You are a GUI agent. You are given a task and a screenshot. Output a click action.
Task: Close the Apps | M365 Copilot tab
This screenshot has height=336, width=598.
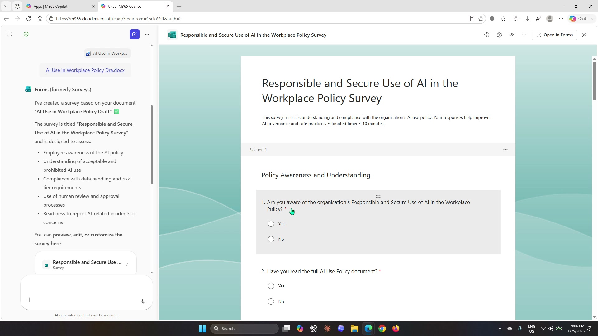click(x=93, y=6)
